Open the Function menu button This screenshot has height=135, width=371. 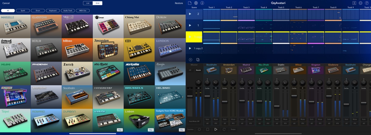[x=190, y=129]
